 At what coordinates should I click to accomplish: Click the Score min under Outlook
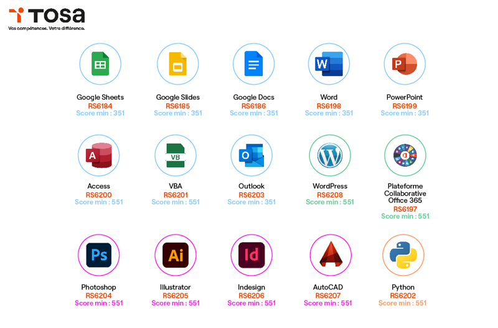(x=251, y=202)
